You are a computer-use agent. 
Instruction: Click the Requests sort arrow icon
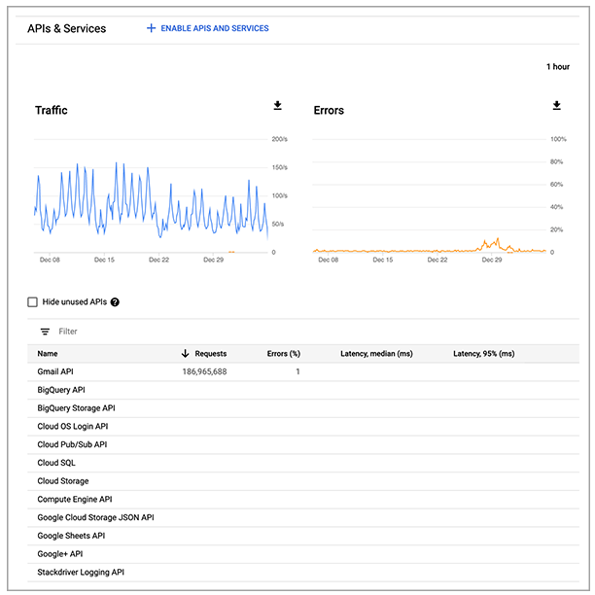pyautogui.click(x=186, y=354)
